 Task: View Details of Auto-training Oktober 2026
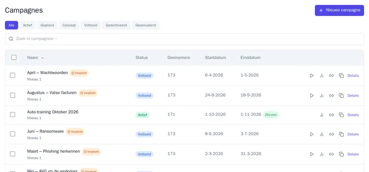[x=353, y=115]
